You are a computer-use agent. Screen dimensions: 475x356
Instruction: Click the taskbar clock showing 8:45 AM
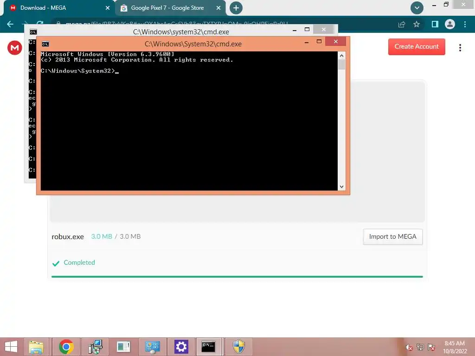click(455, 347)
